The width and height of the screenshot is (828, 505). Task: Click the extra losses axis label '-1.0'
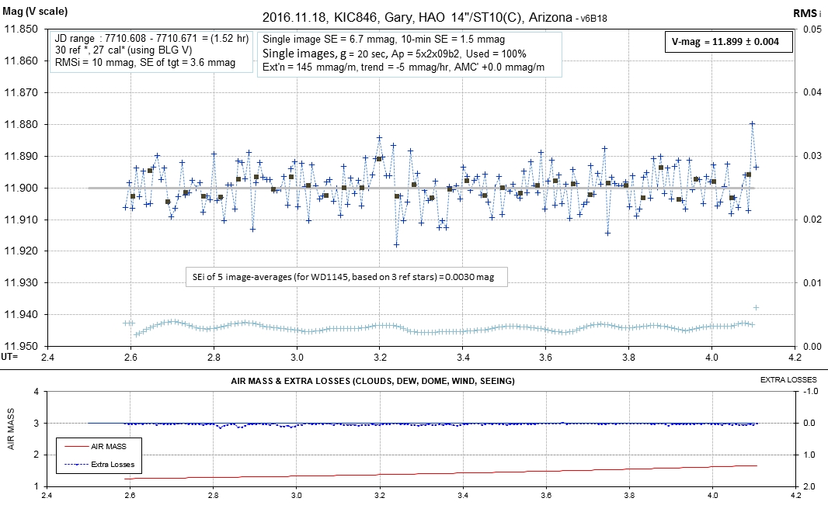pos(811,391)
